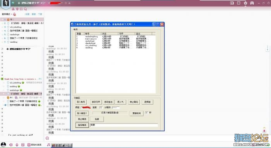Sort tool list by 状态 column header
271x148 pixels.
pyautogui.click(x=110, y=34)
